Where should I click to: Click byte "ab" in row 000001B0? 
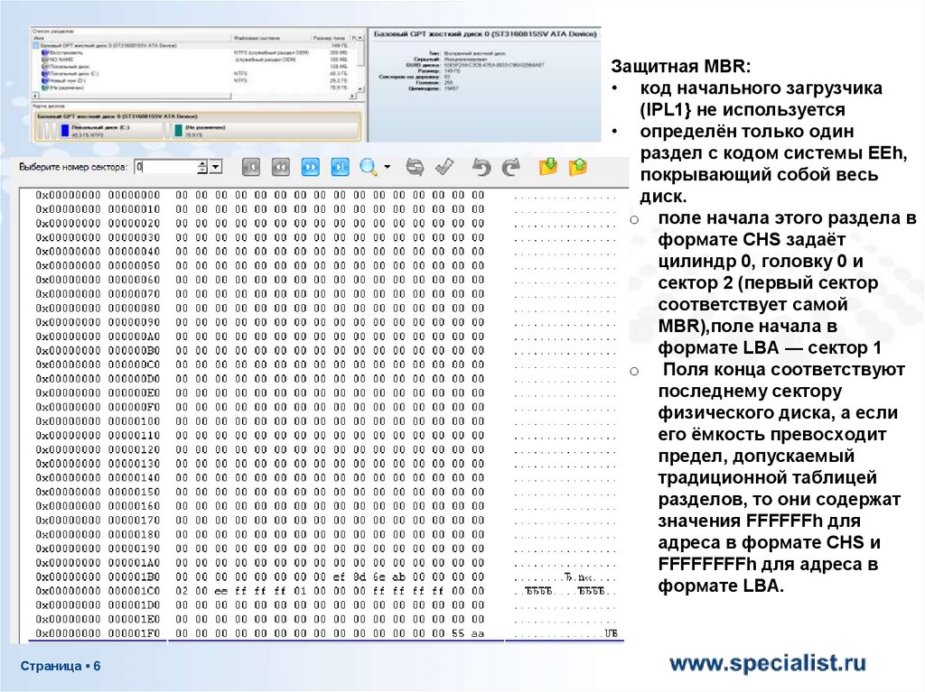tap(398, 577)
